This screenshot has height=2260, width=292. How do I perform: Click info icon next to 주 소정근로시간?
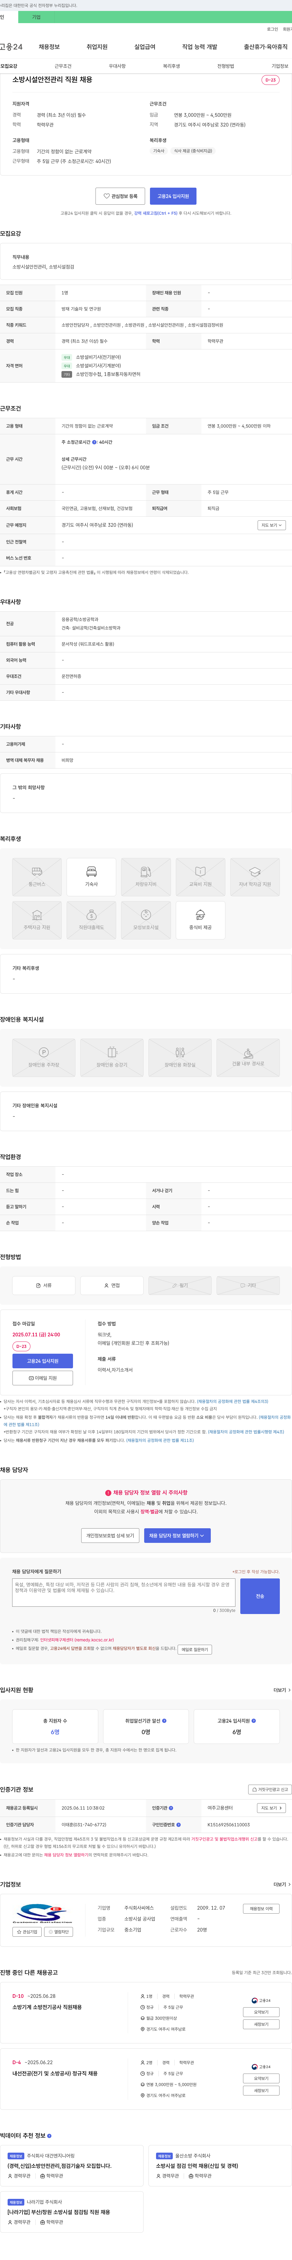click(95, 442)
